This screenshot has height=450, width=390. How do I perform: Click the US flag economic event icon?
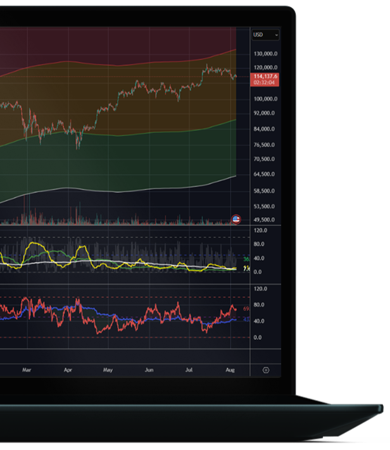(236, 220)
